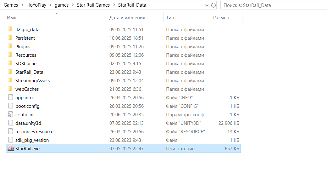Image resolution: width=327 pixels, height=185 pixels.
Task: Sort by the Дата изменения column header
Action: (x=127, y=18)
